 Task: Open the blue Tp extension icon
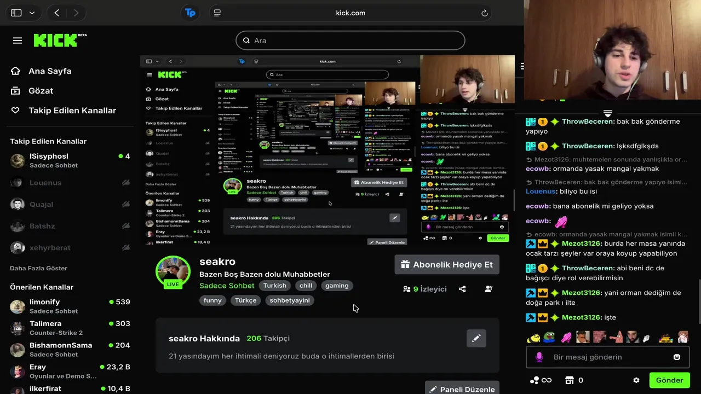(190, 13)
